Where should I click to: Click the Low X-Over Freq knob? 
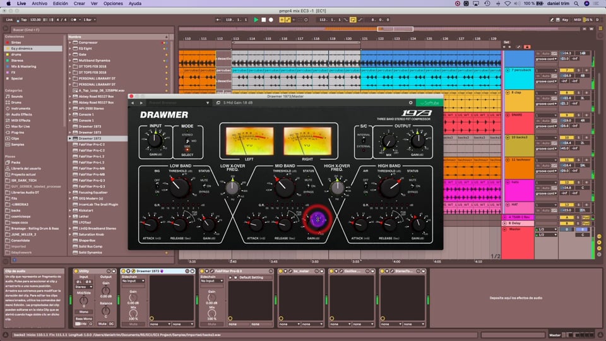(232, 188)
